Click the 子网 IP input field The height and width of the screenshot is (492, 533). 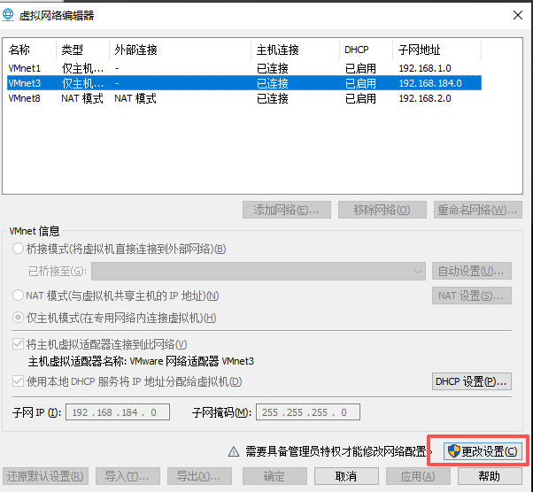click(118, 412)
